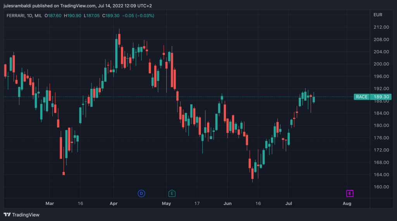Click the open value O187.60
This screenshot has height=221, width=397.
pyautogui.click(x=53, y=15)
